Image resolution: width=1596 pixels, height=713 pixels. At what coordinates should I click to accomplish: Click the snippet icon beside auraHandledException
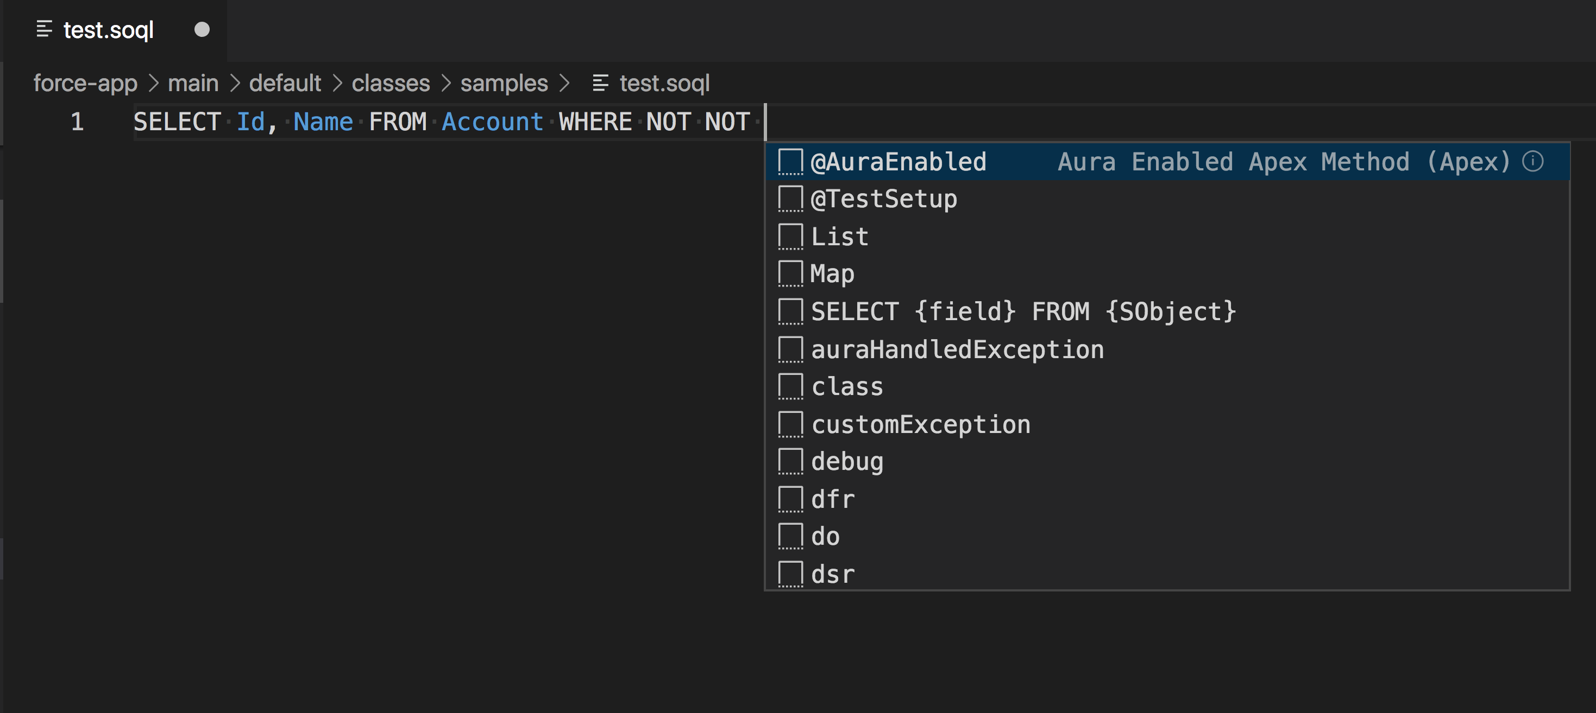pyautogui.click(x=790, y=348)
